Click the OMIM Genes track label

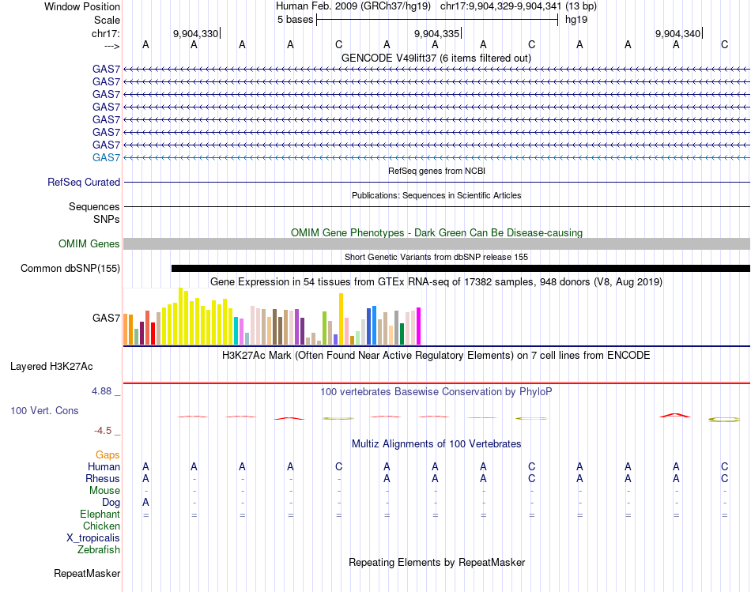pyautogui.click(x=89, y=243)
